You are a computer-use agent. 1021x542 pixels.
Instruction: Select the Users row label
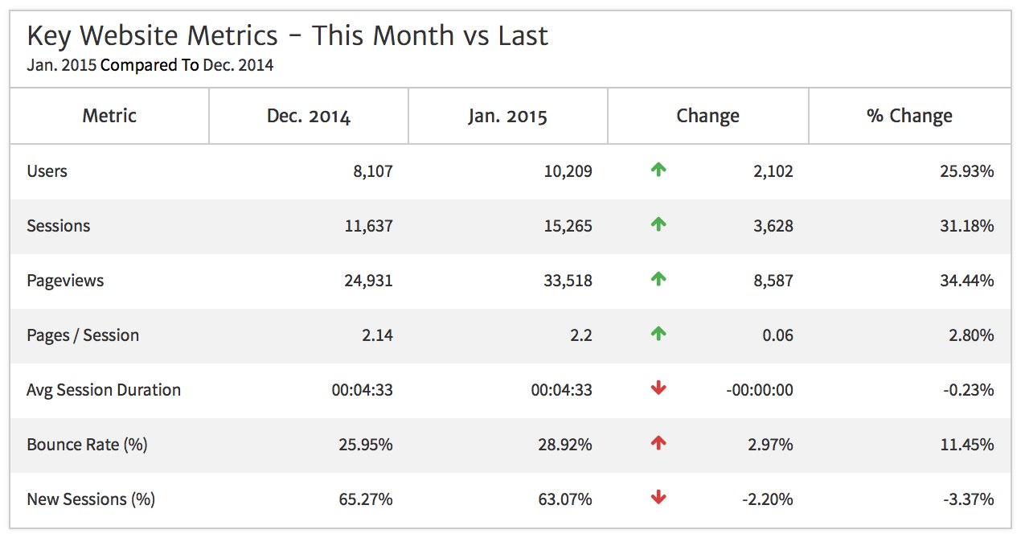[47, 171]
